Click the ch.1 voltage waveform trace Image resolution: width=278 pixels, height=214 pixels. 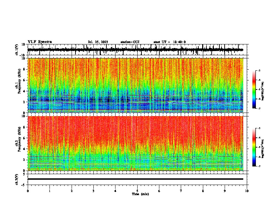(135, 50)
